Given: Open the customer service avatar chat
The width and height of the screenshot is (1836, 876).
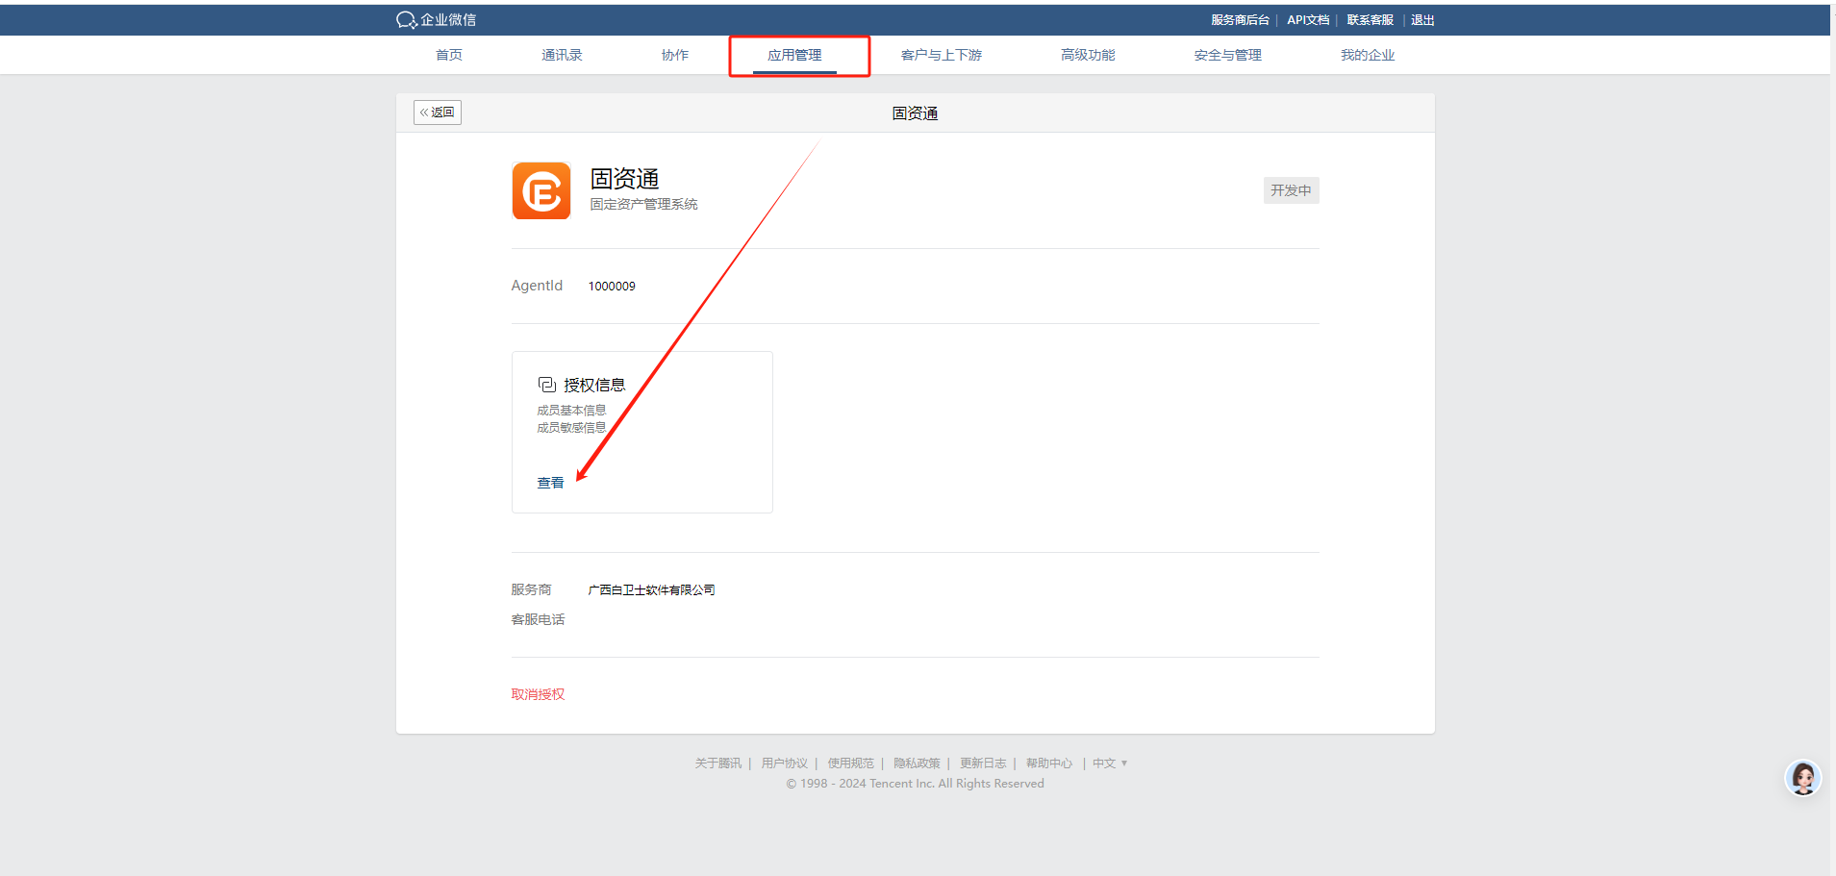Looking at the screenshot, I should (x=1803, y=778).
